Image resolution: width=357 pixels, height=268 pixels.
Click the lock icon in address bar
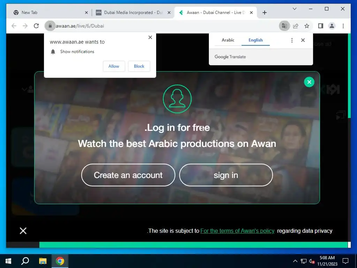tap(50, 26)
